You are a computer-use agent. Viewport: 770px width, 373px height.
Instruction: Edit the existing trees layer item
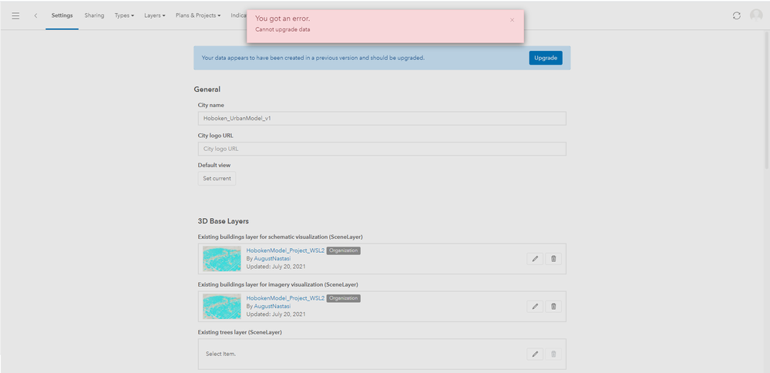[535, 354]
